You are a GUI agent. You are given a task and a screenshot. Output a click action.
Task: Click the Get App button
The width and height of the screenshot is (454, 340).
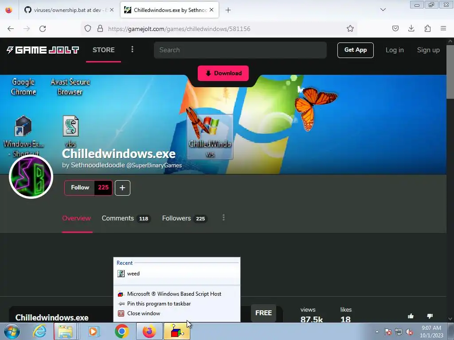point(356,50)
